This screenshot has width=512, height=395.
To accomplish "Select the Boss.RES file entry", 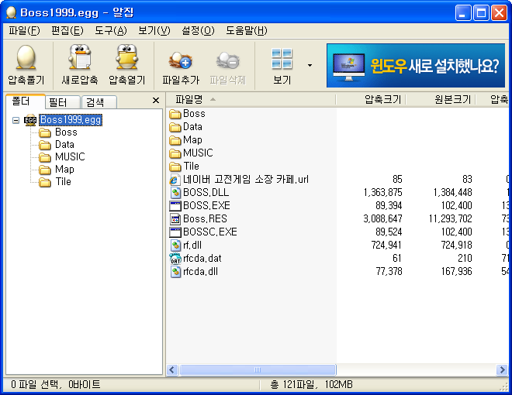I will coord(205,219).
